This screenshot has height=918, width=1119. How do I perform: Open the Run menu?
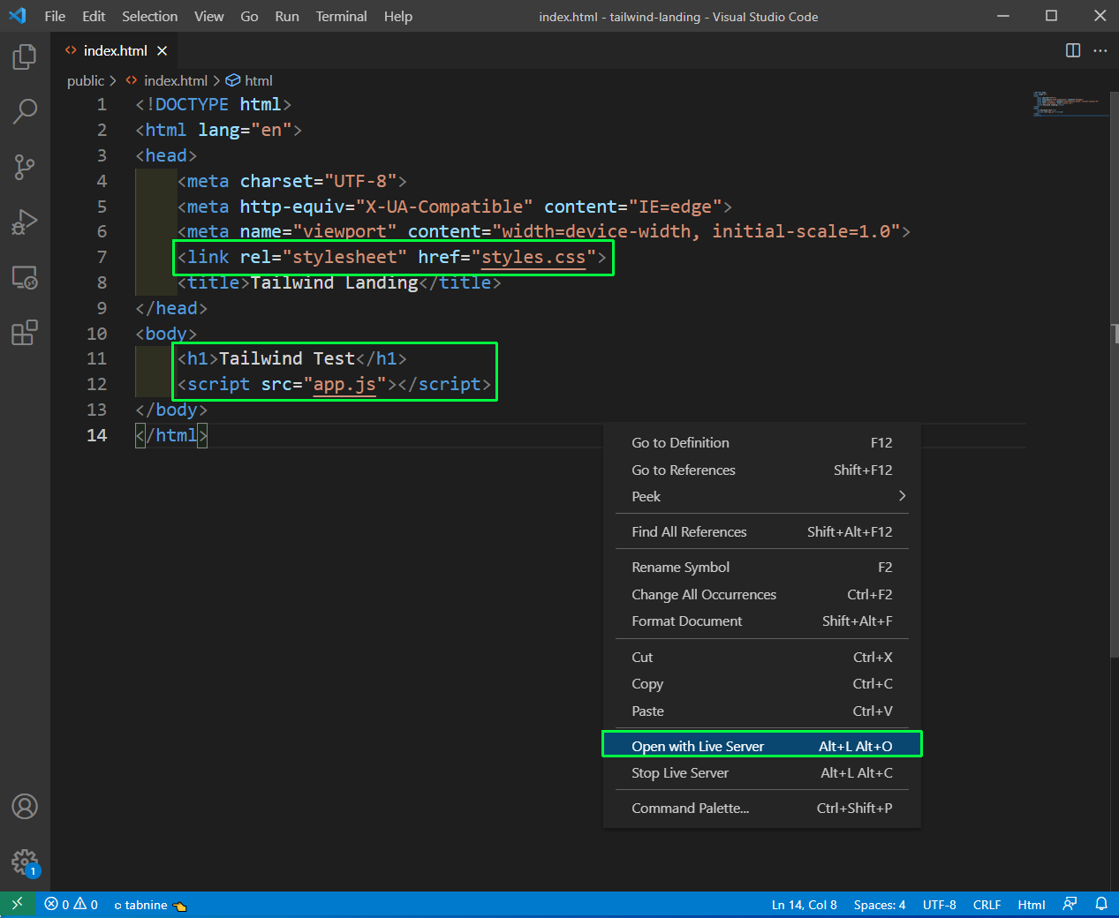[287, 16]
